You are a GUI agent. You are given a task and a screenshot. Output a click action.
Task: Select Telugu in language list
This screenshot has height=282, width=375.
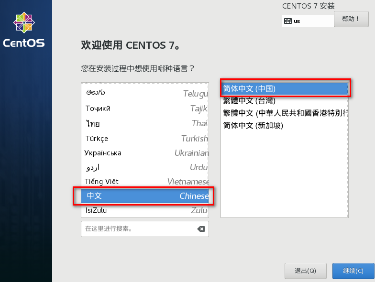(144, 93)
